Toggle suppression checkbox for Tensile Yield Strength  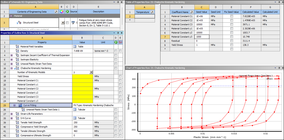(x=116, y=122)
